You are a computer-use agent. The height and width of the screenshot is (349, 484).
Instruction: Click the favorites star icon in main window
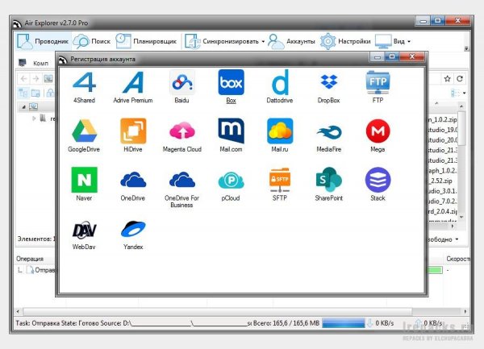[x=447, y=79]
